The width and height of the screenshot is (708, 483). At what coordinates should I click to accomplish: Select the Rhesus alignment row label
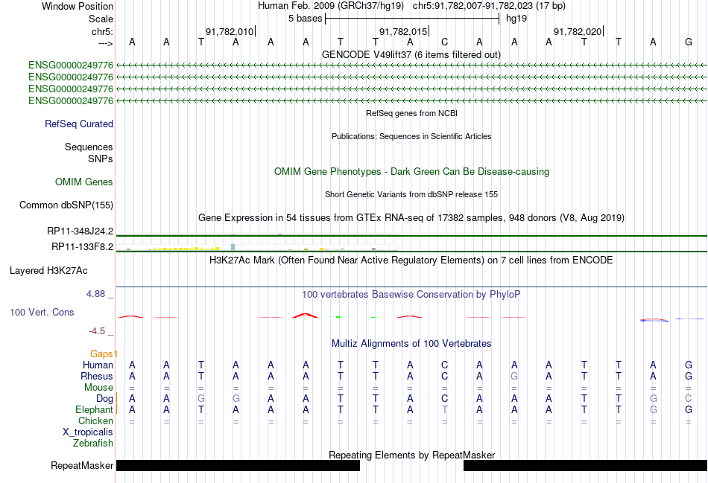click(x=97, y=376)
